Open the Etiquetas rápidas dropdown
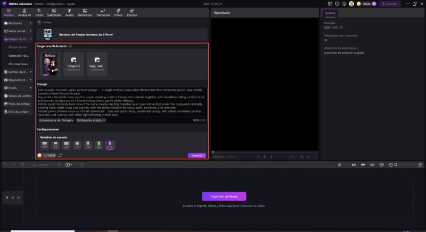426x232 pixels. click(91, 120)
